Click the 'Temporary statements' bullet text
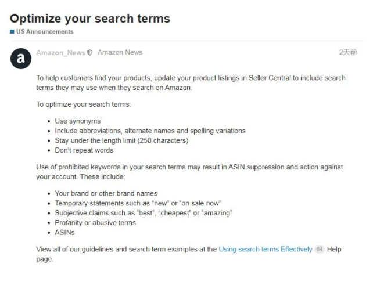The width and height of the screenshot is (373, 289). 138,203
